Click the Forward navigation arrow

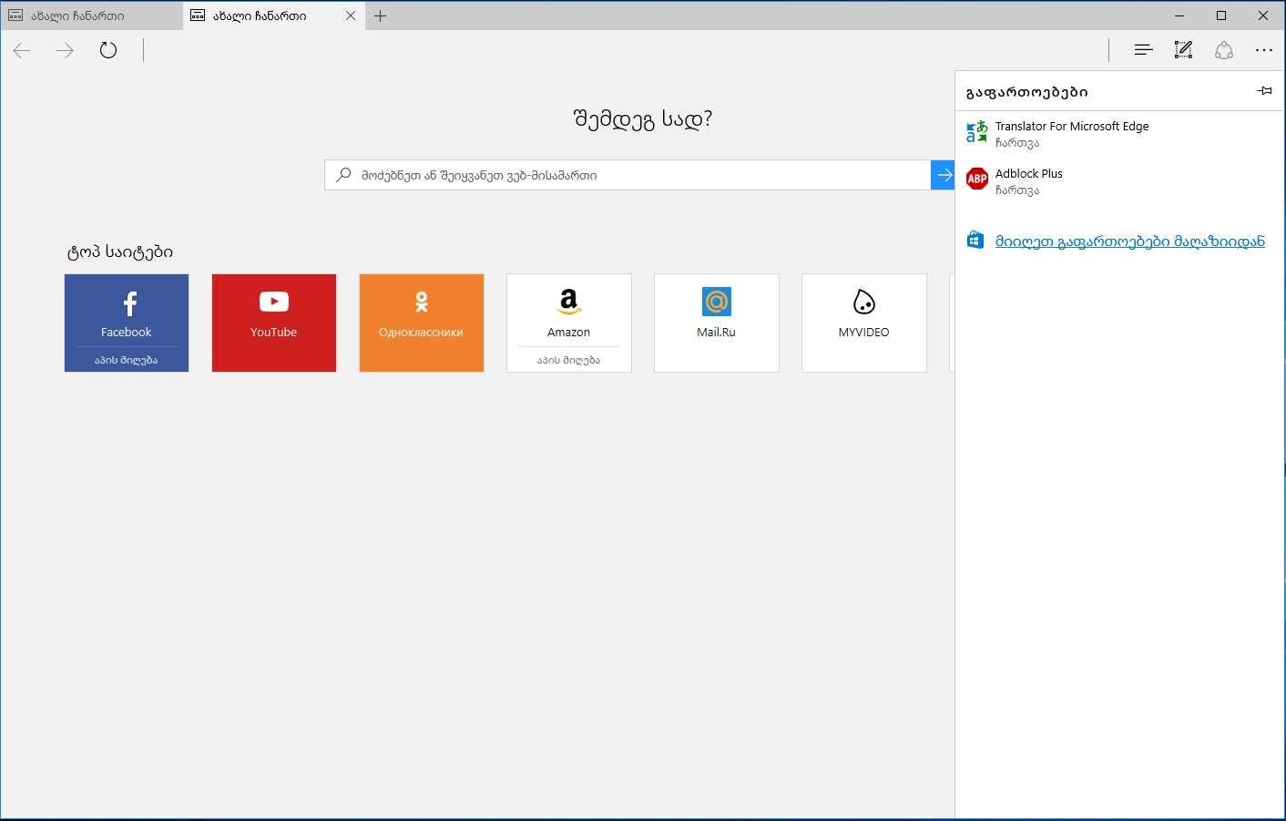(64, 50)
